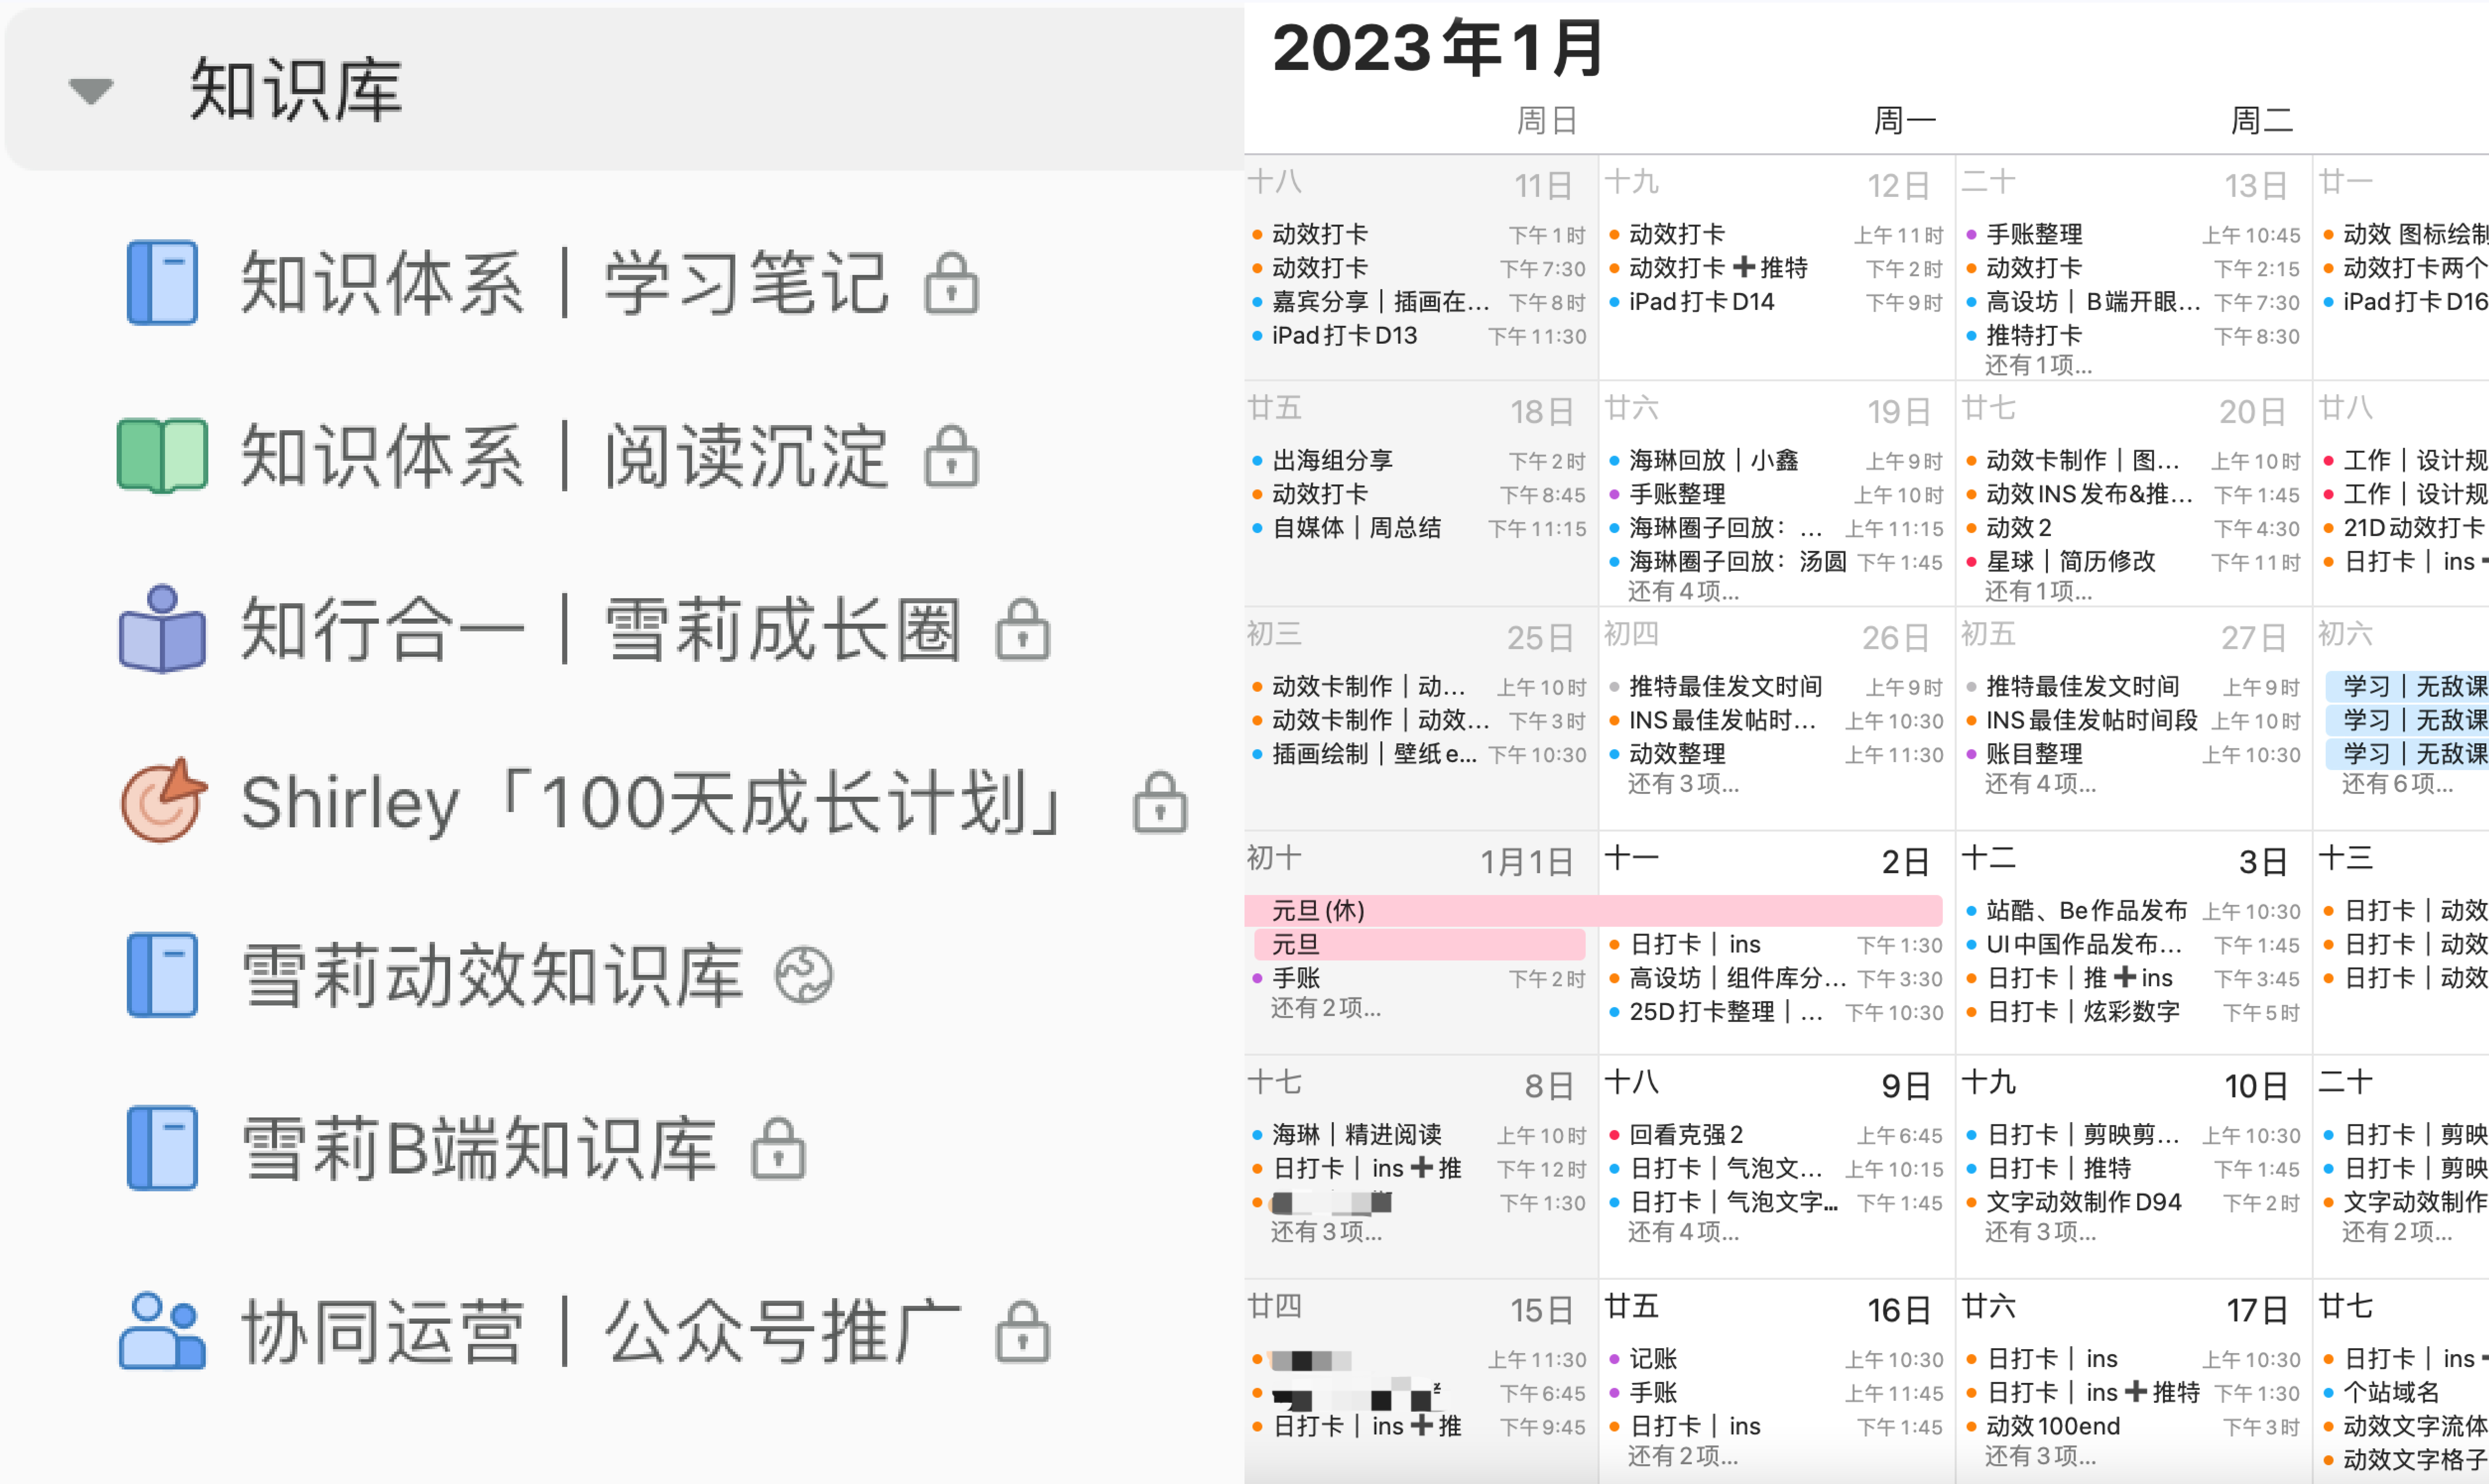Click the green open-book icon for 阅读沉淀
Viewport: 2489px width, 1484px height.
click(162, 456)
